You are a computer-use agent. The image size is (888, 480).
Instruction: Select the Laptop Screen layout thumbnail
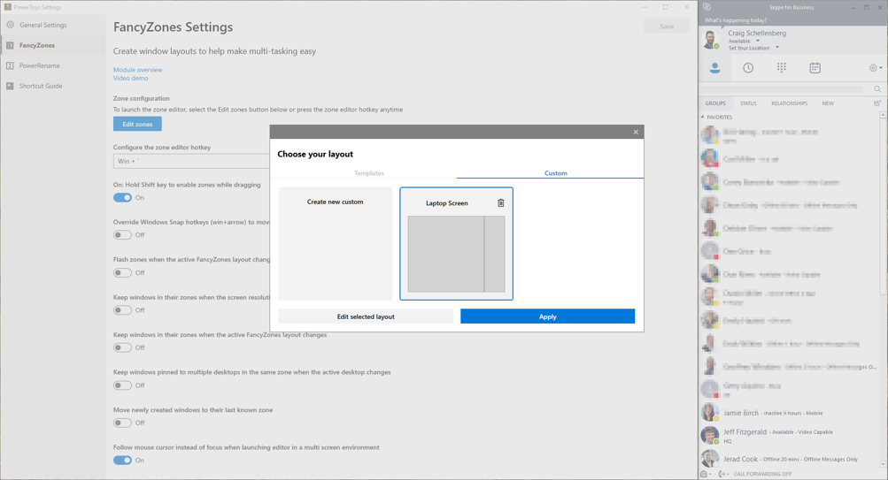(456, 254)
